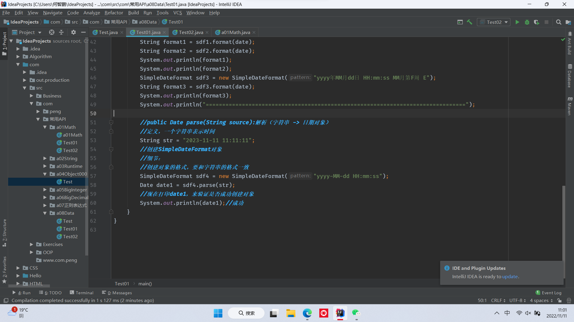
Task: Click the Build project hammer icon
Action: (x=470, y=22)
